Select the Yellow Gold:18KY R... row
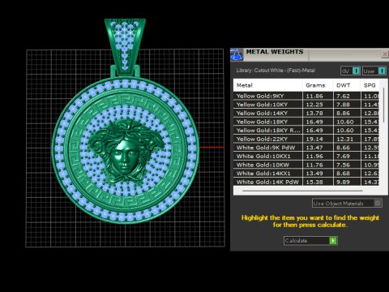Screen dimensions: 389x292 306,131
